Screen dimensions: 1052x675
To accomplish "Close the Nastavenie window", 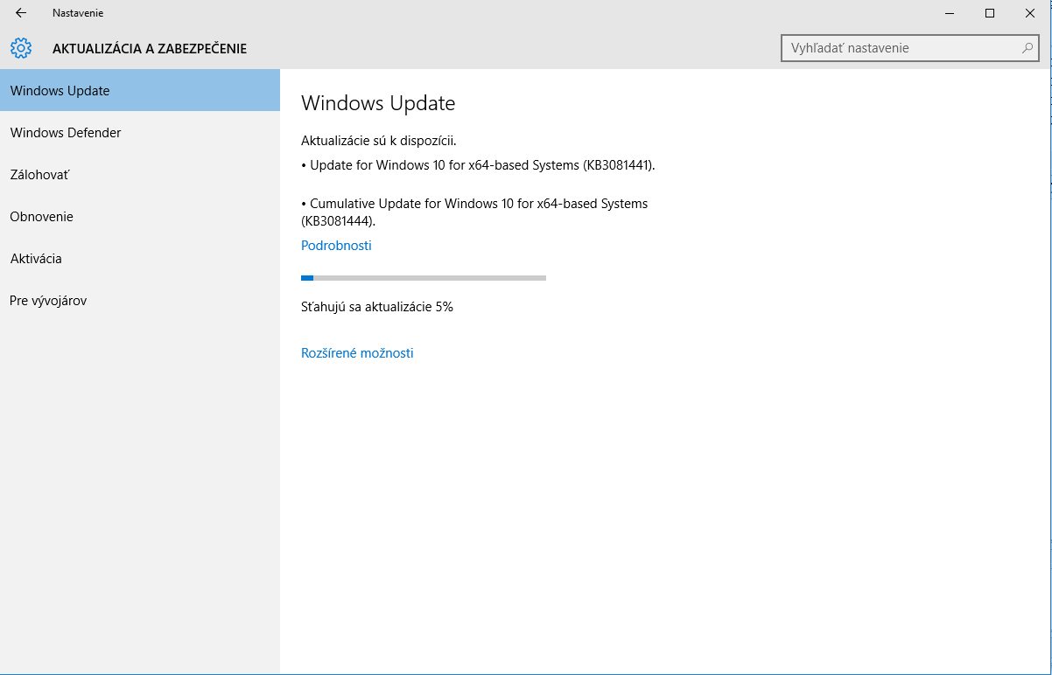I will [1030, 13].
